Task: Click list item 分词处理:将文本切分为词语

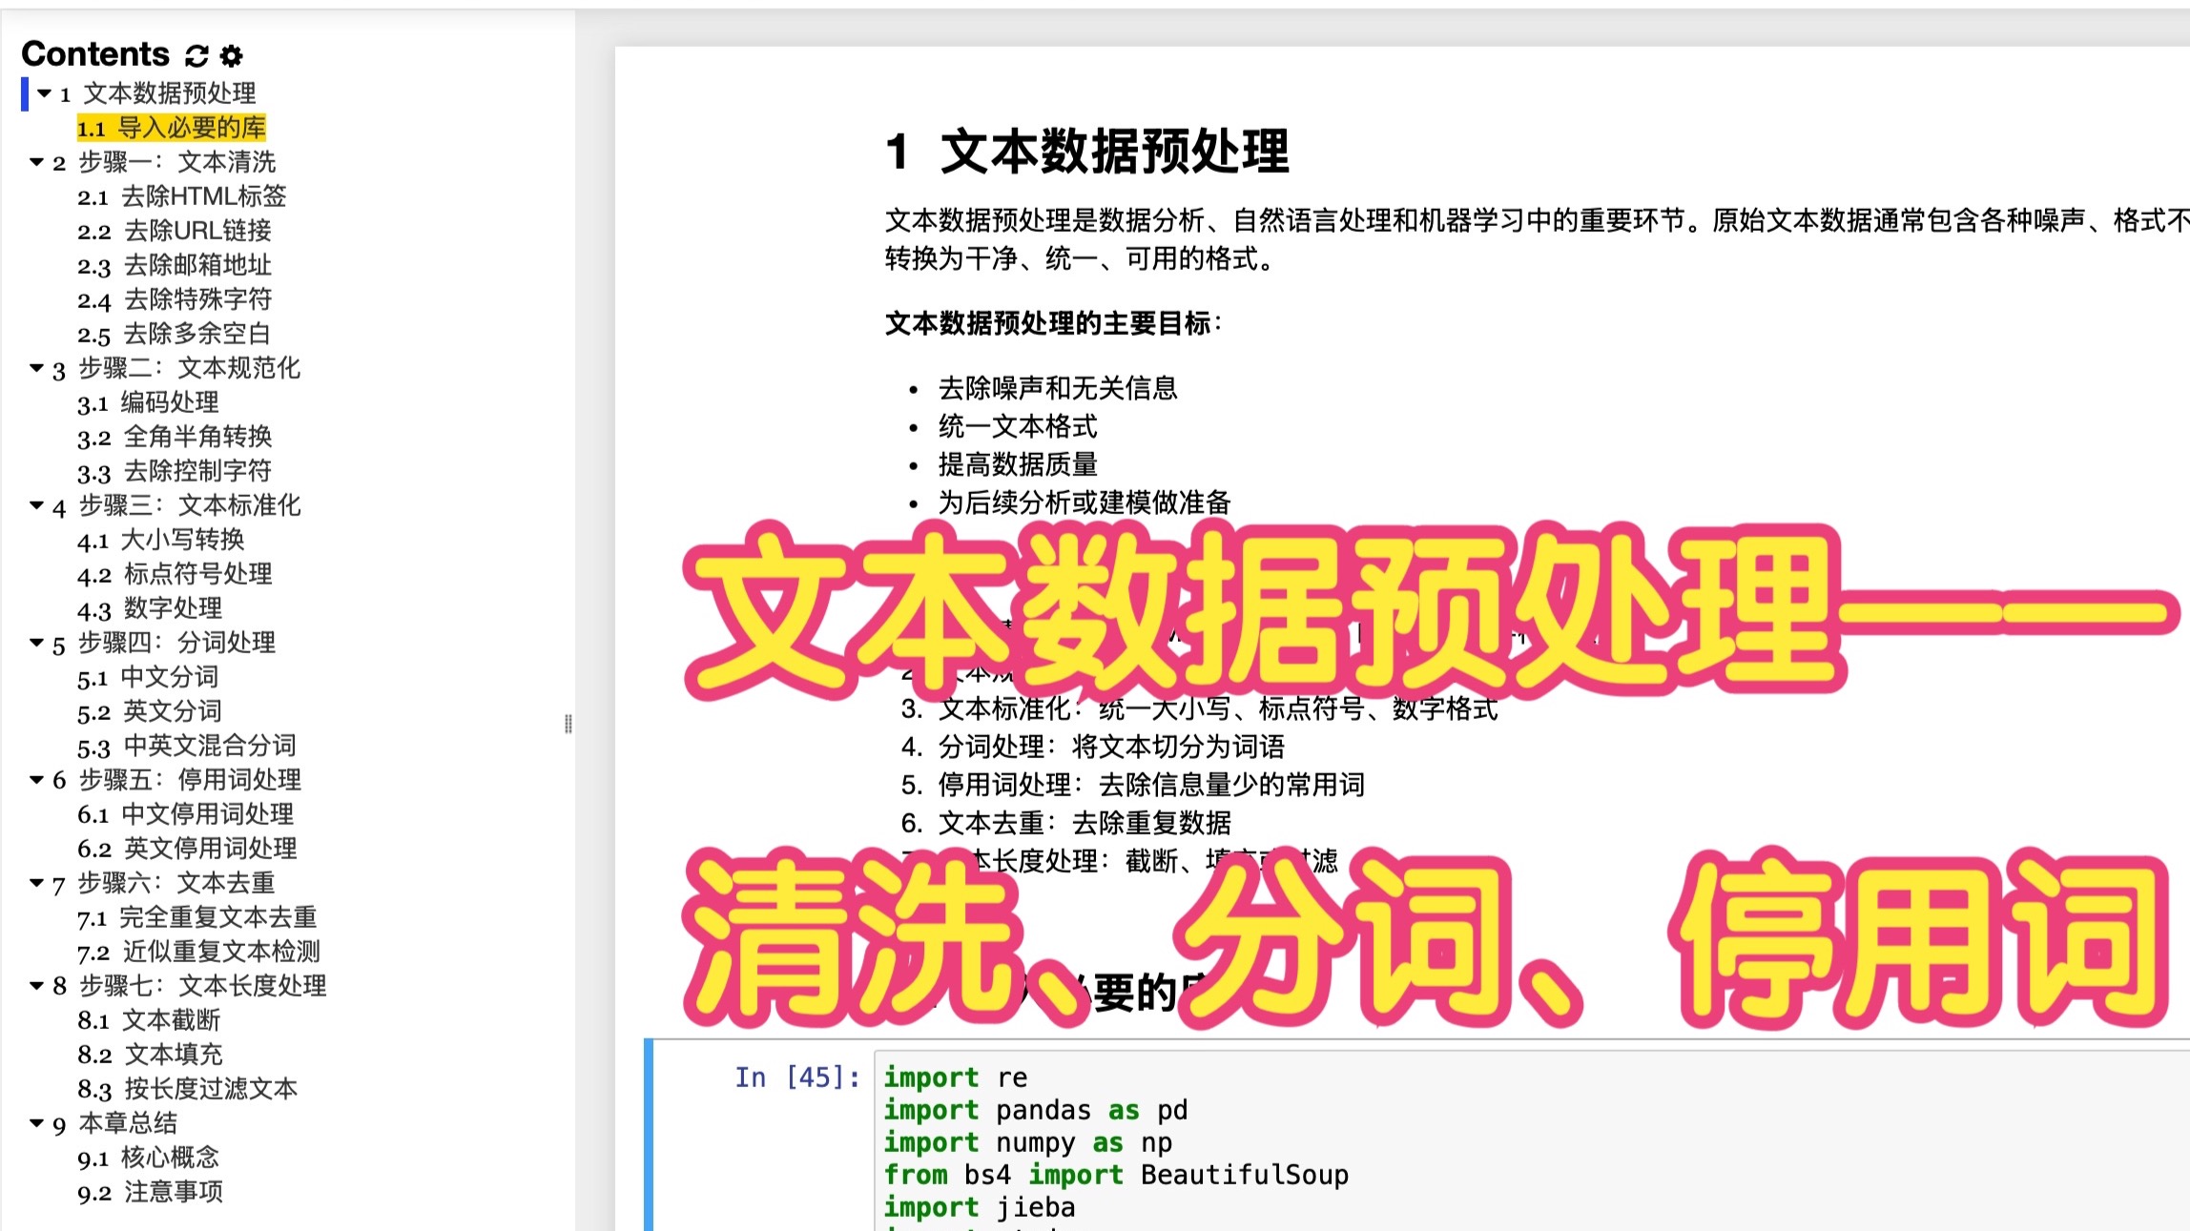Action: click(1111, 747)
